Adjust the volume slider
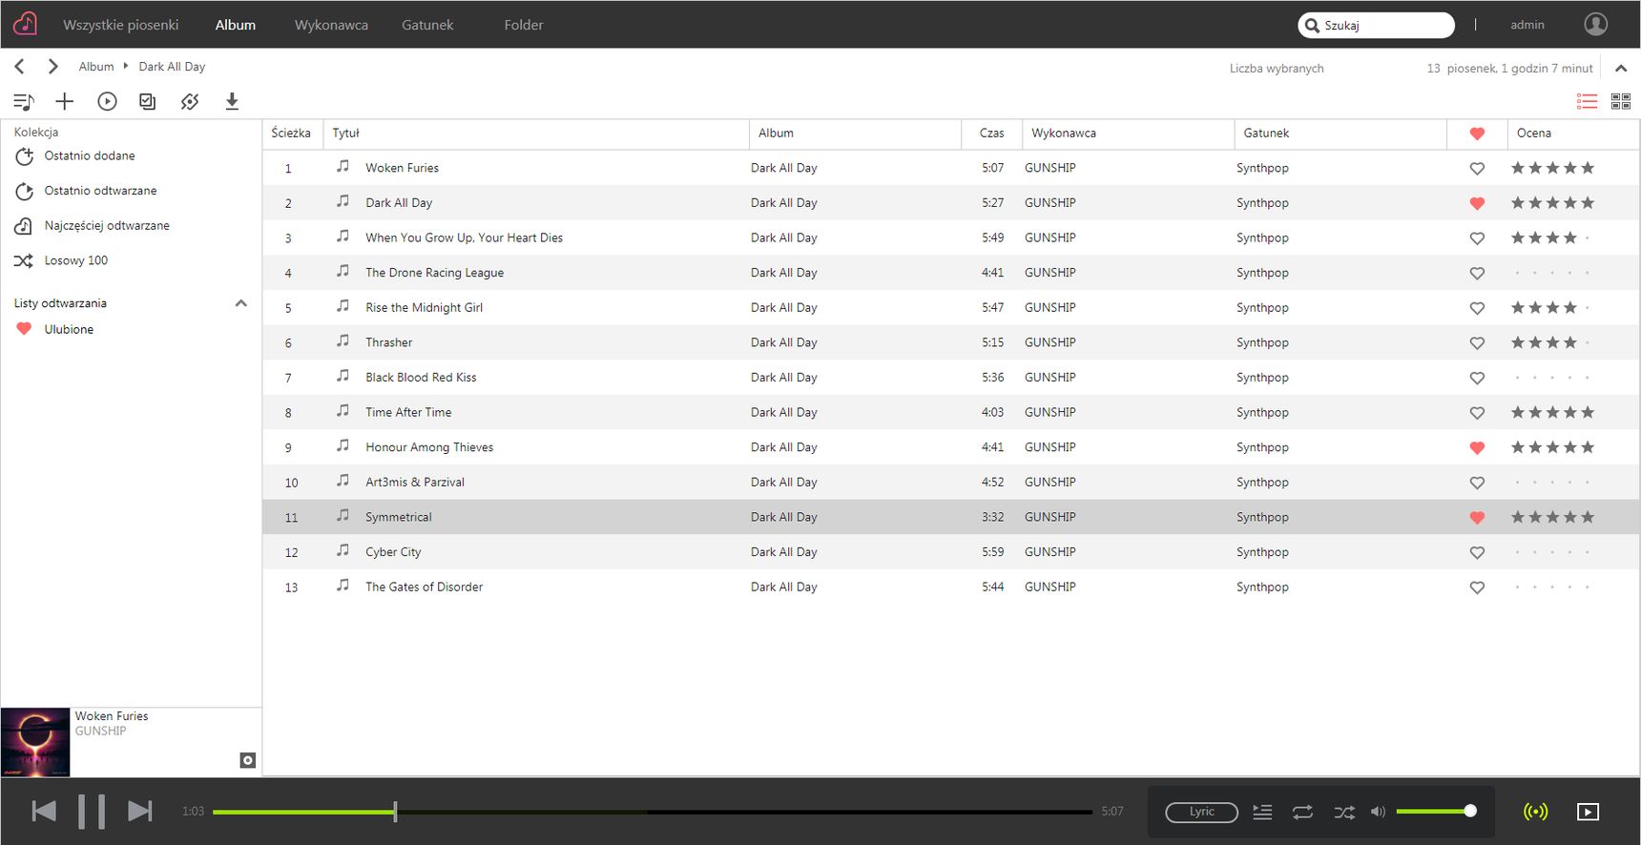This screenshot has height=845, width=1641. tap(1436, 812)
